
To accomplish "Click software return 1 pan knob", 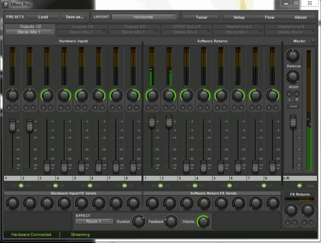I will click(152, 95).
